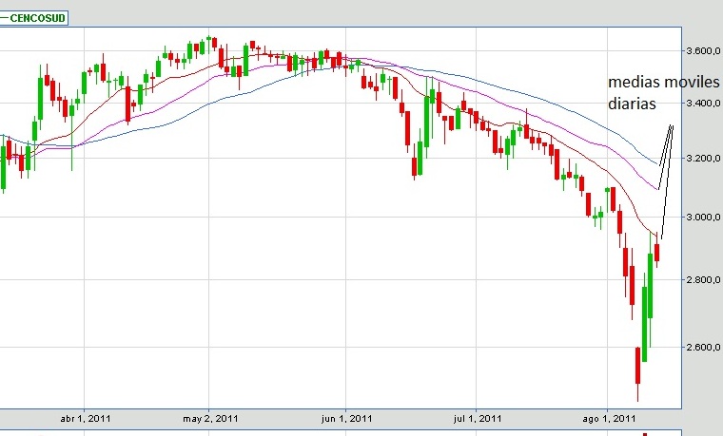This screenshot has height=436, width=723.
Task: Click the may 2, 2011 date label
Action: point(210,419)
